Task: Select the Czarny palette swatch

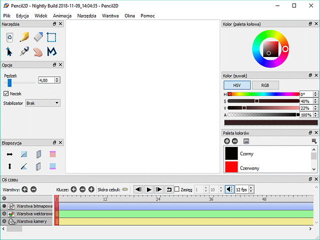Action: click(231, 153)
